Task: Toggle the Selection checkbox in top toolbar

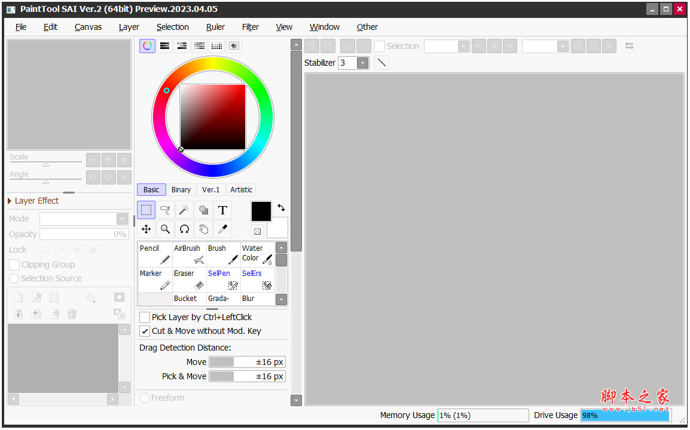Action: 379,46
